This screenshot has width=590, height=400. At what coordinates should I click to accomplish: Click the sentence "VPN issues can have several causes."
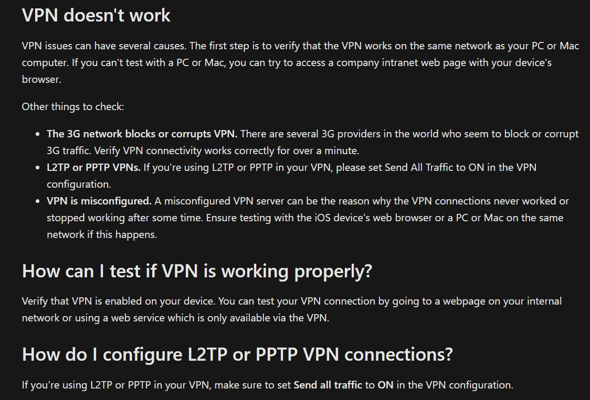[104, 46]
